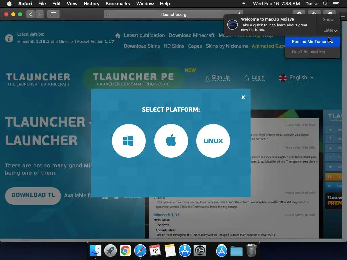Close the Select Platform dialog
347x260 pixels.
click(x=243, y=97)
